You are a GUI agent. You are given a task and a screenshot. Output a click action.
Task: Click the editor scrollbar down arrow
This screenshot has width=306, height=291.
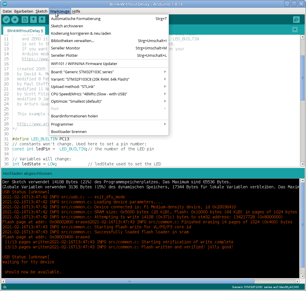(302, 164)
